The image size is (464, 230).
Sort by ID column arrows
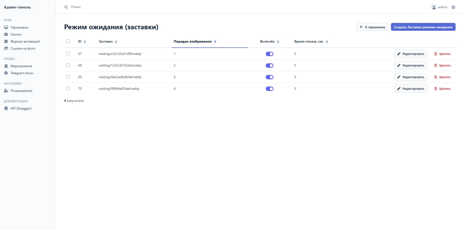[85, 42]
